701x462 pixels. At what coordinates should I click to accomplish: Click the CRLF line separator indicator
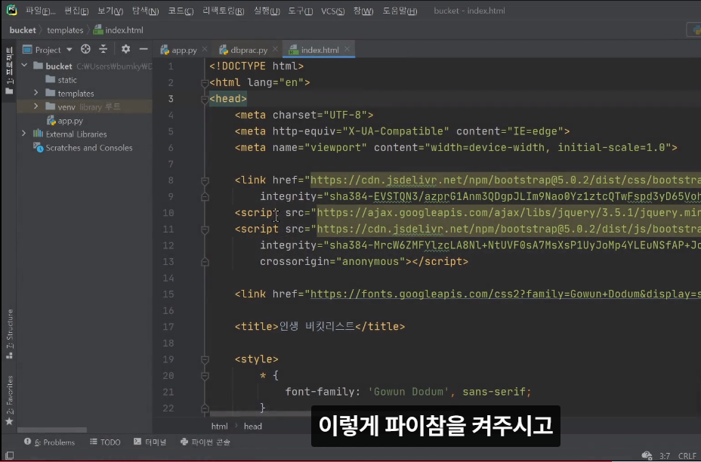pyautogui.click(x=687, y=456)
